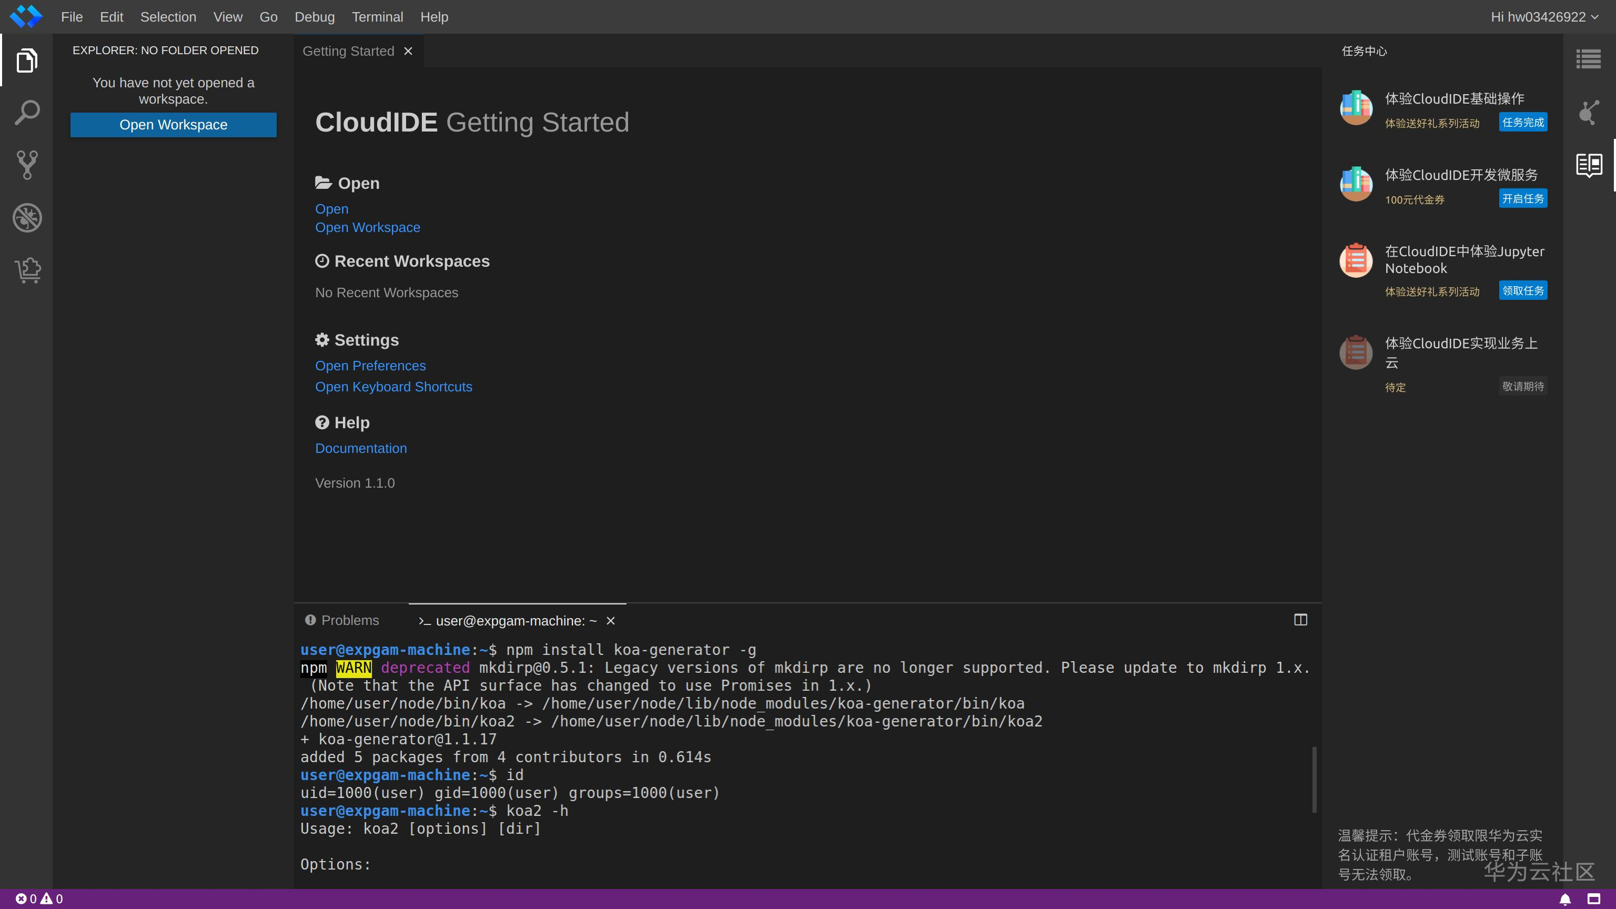Toggle bottom panel icon in status bar
This screenshot has width=1616, height=909.
click(1593, 899)
